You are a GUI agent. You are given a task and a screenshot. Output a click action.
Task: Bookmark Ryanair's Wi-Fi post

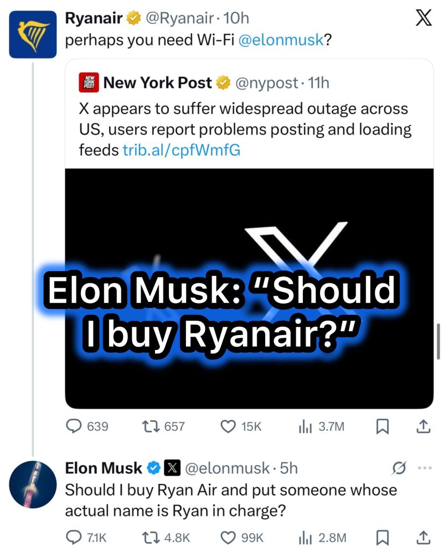383,426
